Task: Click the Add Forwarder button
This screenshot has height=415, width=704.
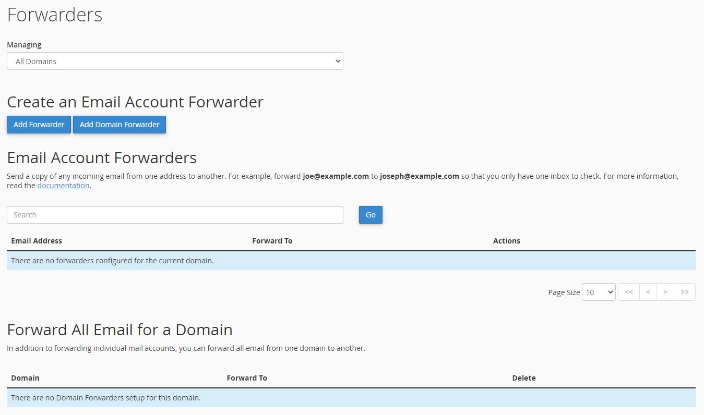Action: [x=39, y=125]
